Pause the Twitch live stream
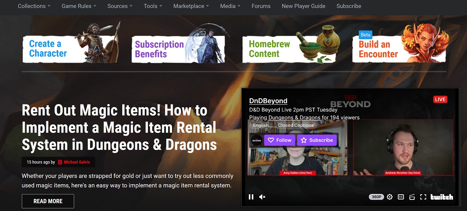Image resolution: width=467 pixels, height=211 pixels. 251,197
